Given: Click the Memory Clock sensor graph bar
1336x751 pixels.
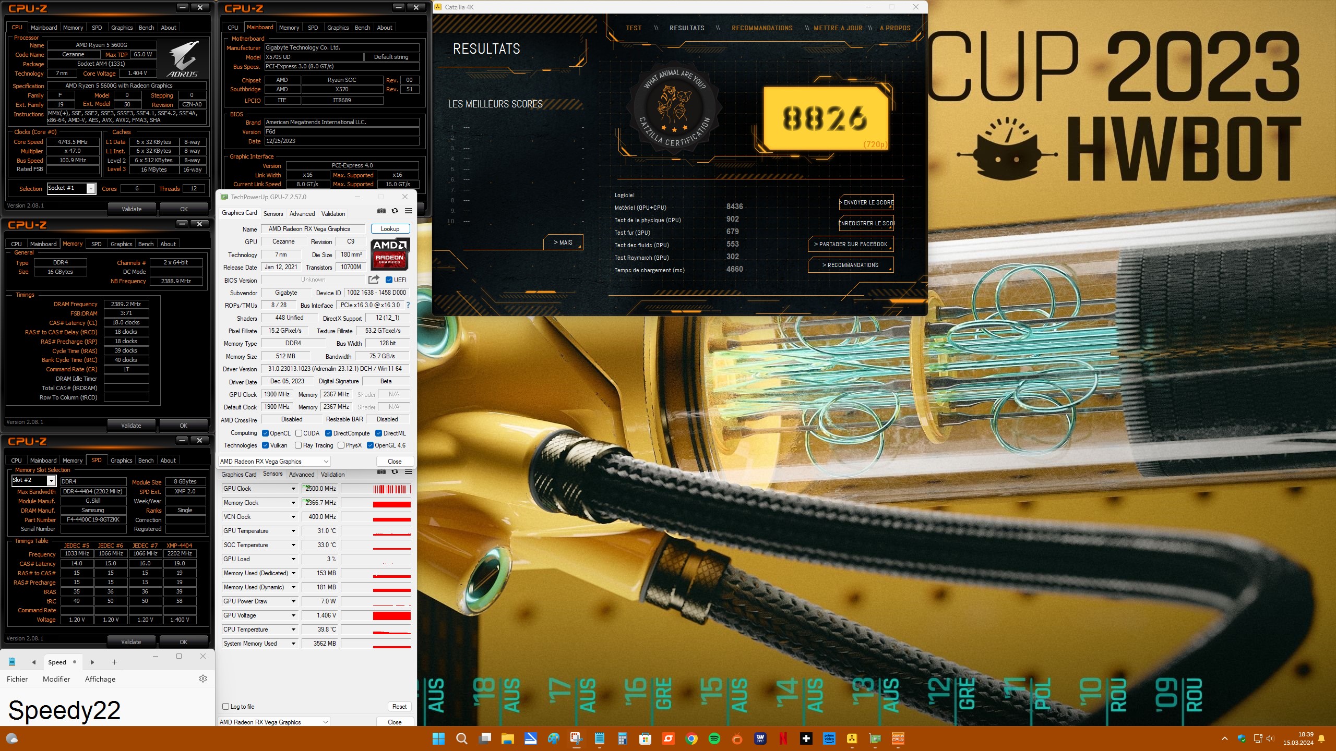Looking at the screenshot, I should (376, 503).
